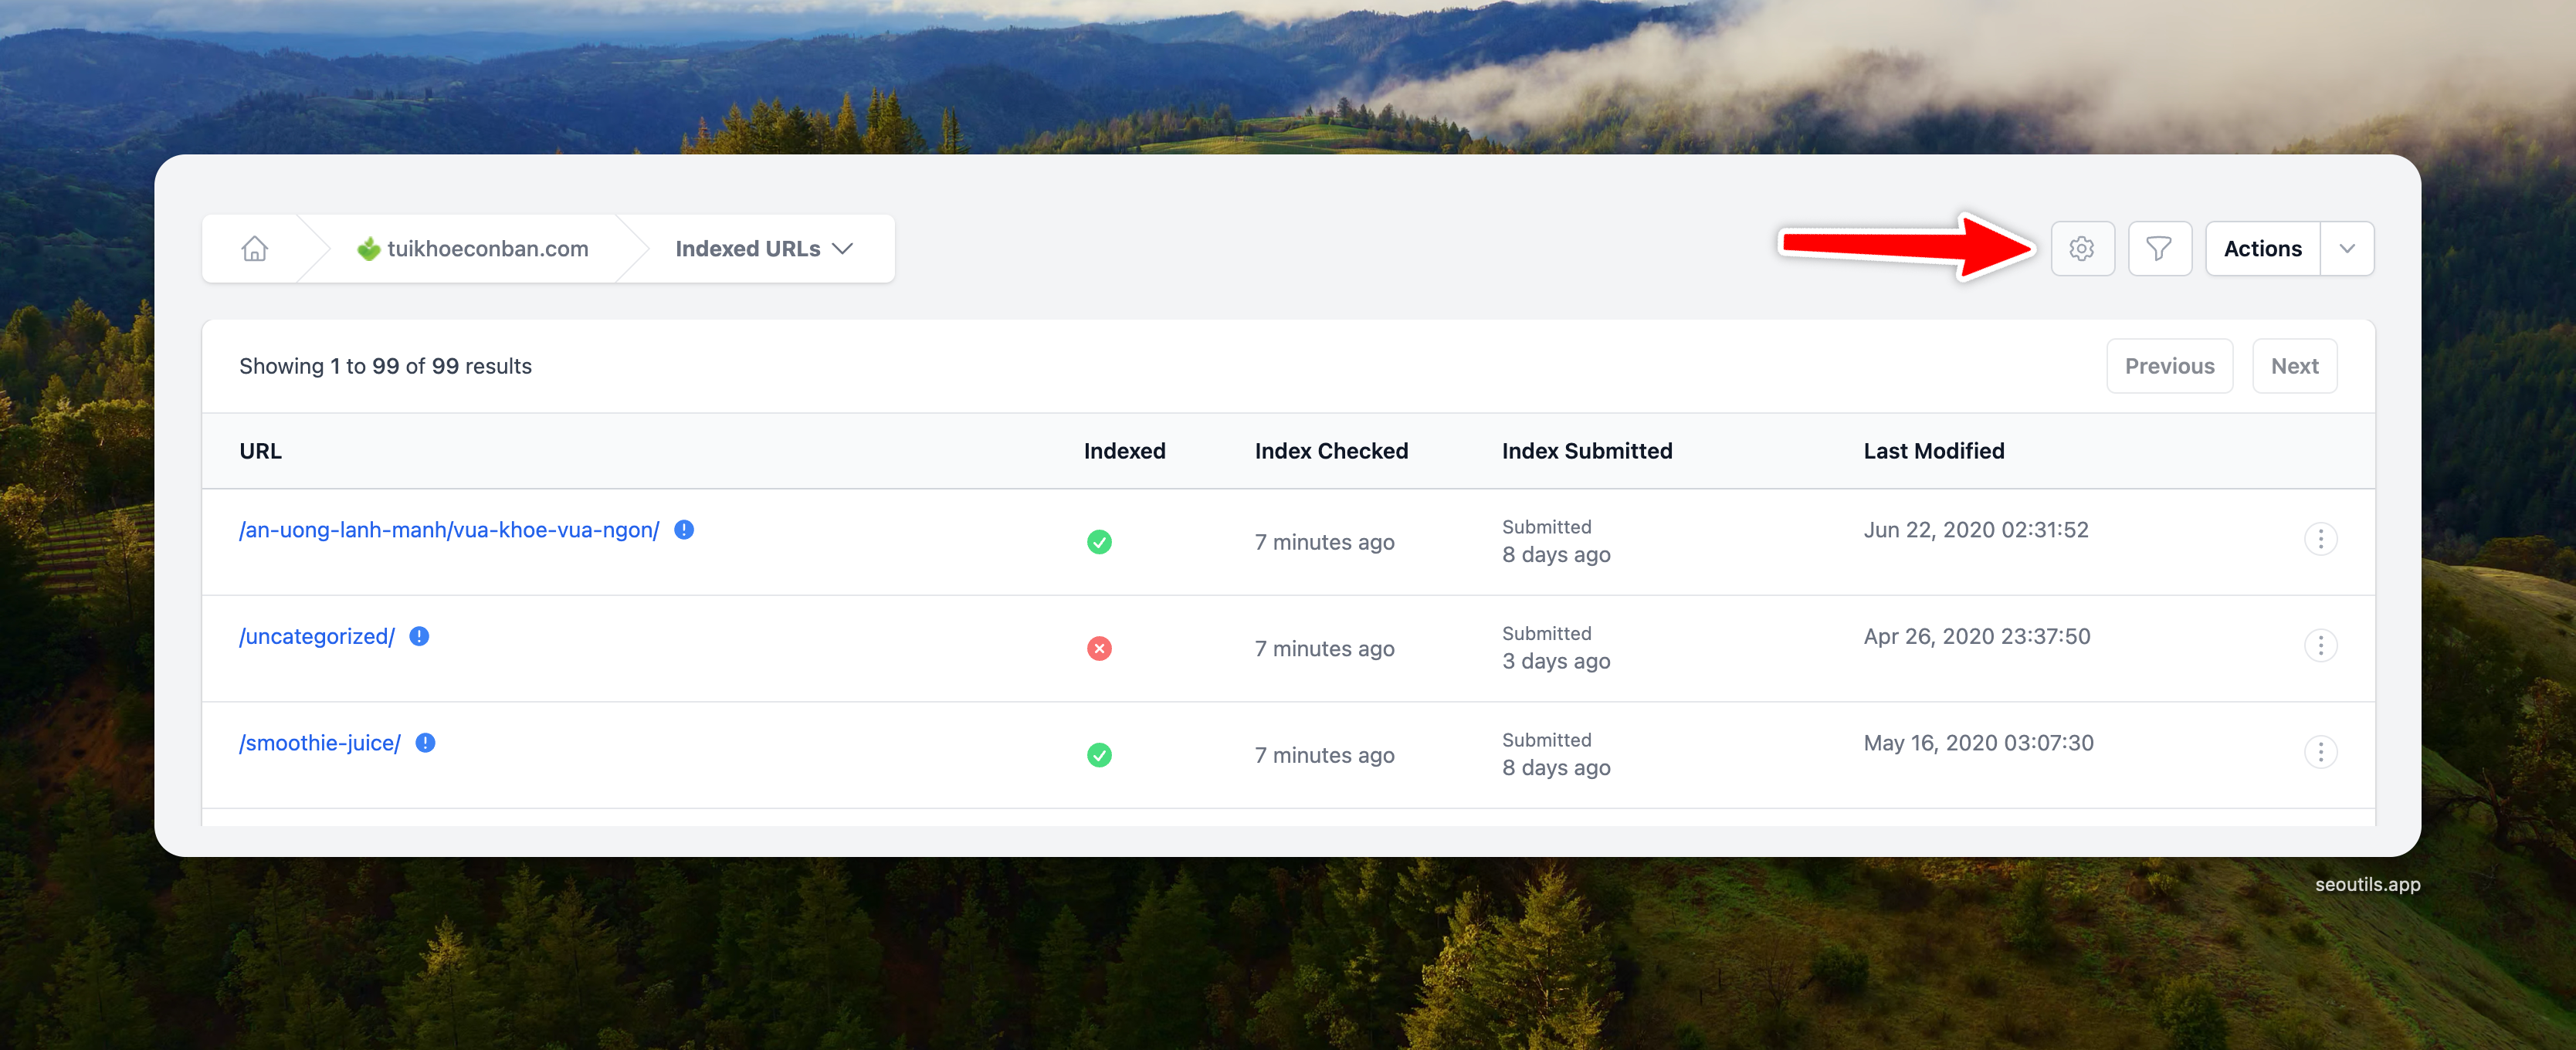
Task: Open three-dot menu for /uncategorized/ row
Action: 2320,646
